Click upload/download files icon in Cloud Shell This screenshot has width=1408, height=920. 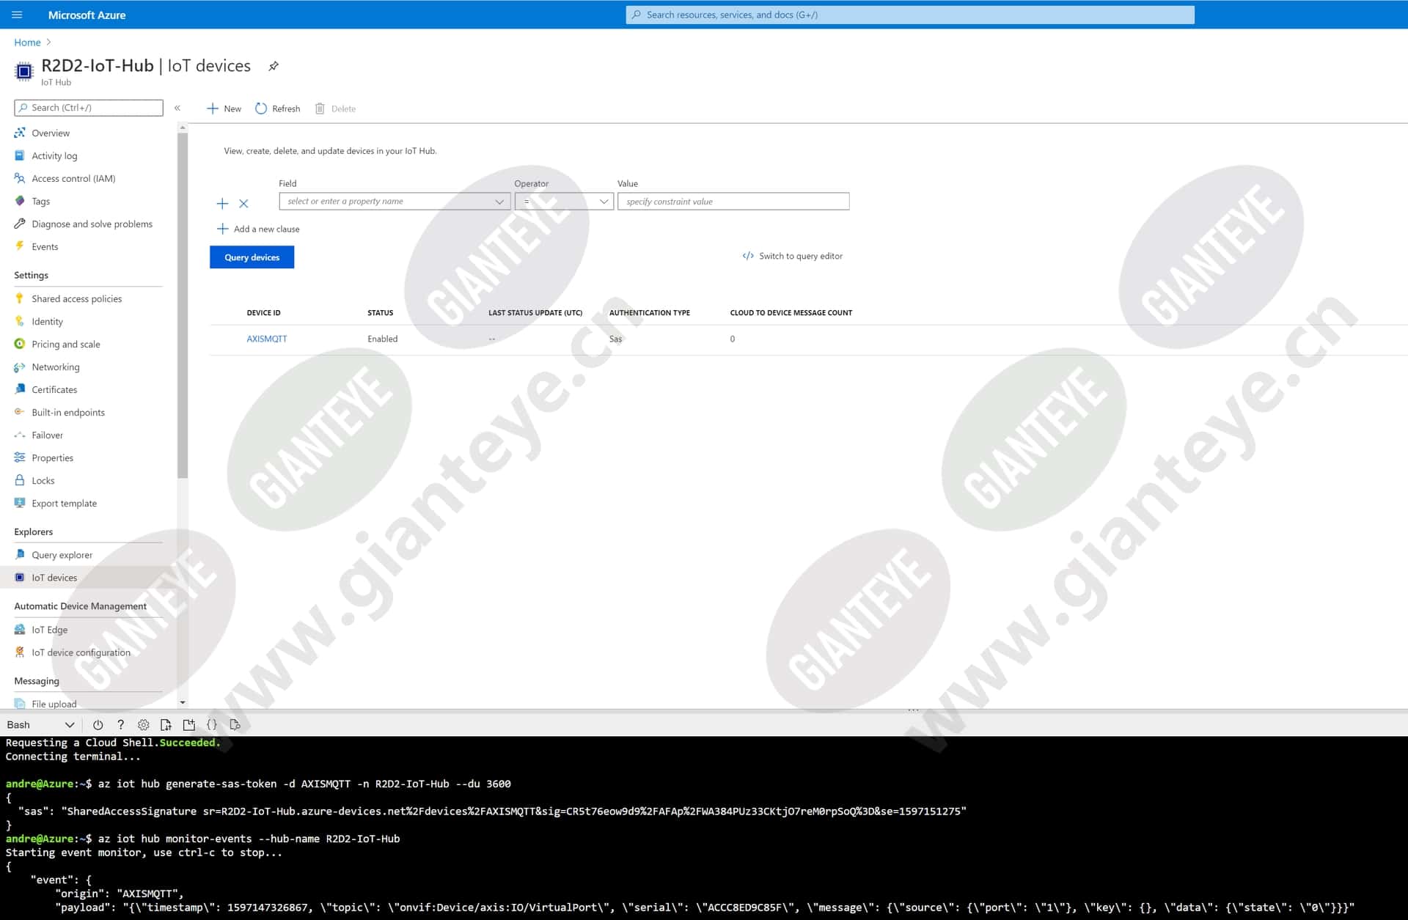[x=166, y=725]
